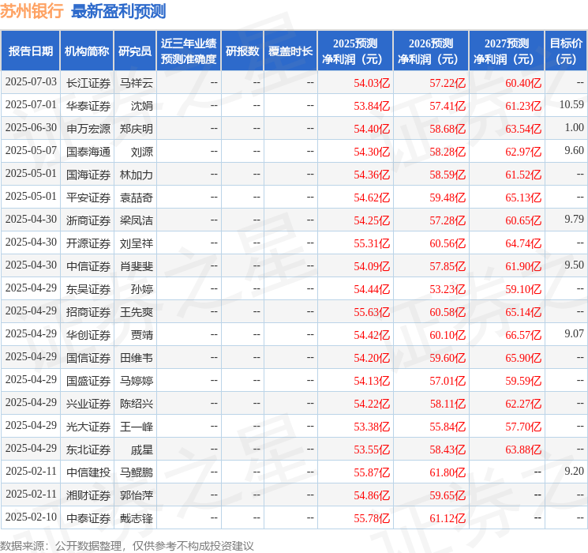Select the 2025预测净利润 column header

pyautogui.click(x=355, y=51)
